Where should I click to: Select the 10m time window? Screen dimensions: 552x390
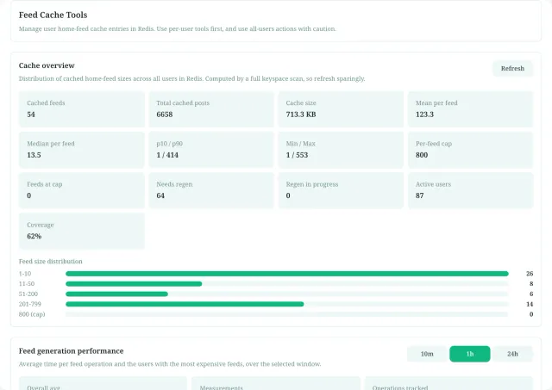pyautogui.click(x=427, y=354)
